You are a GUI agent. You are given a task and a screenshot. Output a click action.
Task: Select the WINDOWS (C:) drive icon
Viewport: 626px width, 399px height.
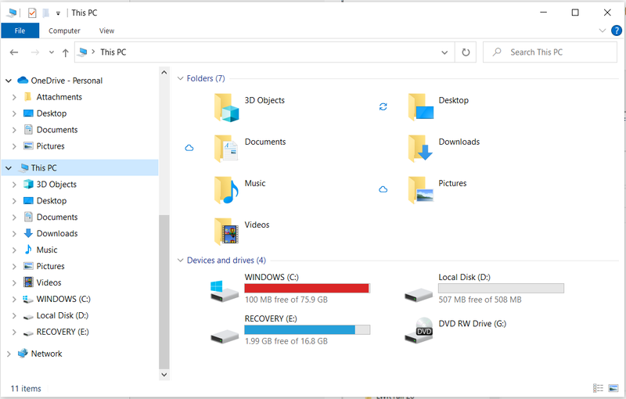223,289
